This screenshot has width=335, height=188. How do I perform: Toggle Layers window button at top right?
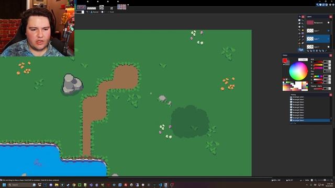click(x=323, y=5)
